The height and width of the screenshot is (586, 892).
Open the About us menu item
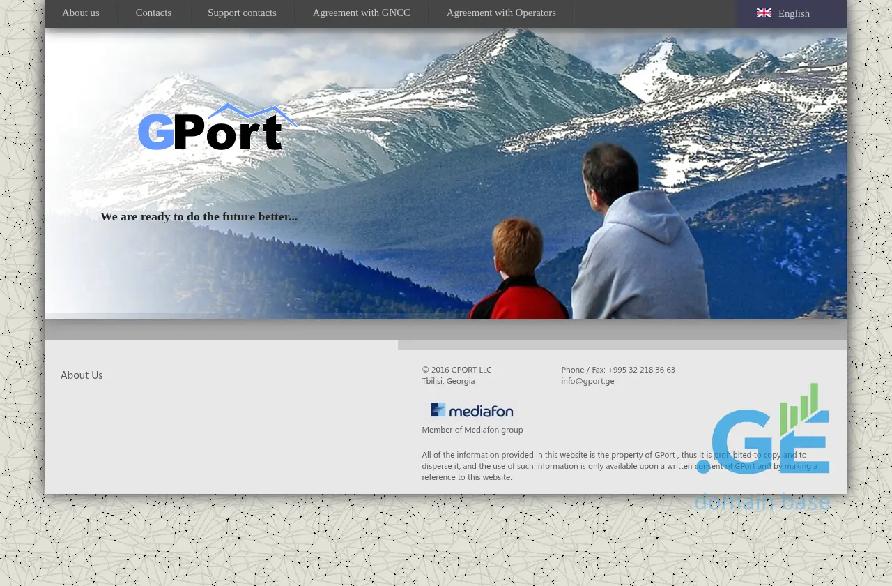[x=81, y=13]
